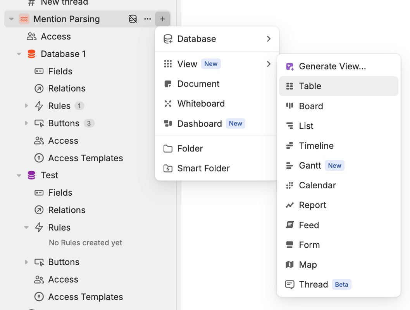This screenshot has width=410, height=310.
Task: Open the three-dots menu for Mention Parsing
Action: click(x=148, y=19)
